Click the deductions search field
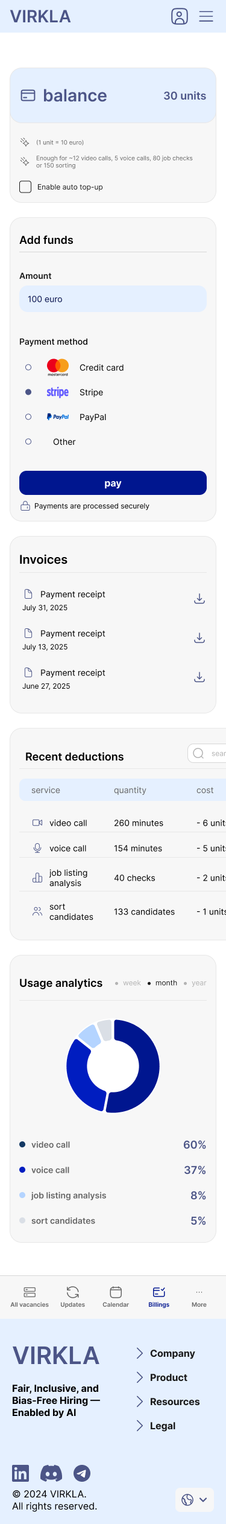The width and height of the screenshot is (226, 1524). (207, 753)
